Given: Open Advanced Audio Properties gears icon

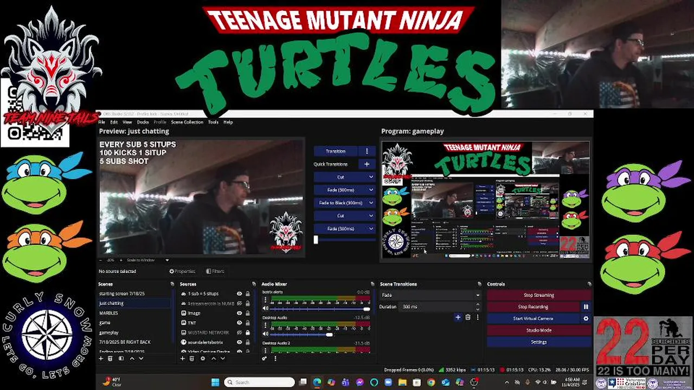Looking at the screenshot, I should pyautogui.click(x=265, y=359).
